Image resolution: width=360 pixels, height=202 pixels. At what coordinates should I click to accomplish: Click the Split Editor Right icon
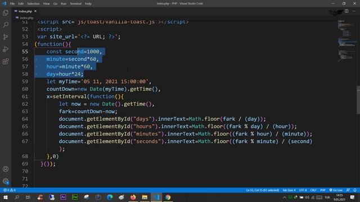coord(346,11)
